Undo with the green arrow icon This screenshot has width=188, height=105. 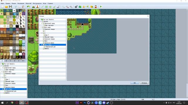(28, 7)
